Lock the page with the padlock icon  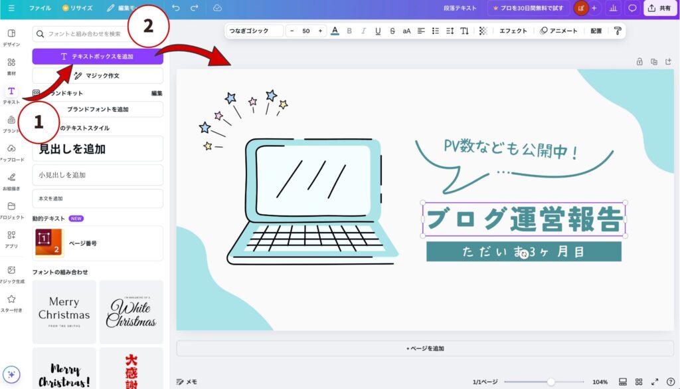pyautogui.click(x=639, y=62)
